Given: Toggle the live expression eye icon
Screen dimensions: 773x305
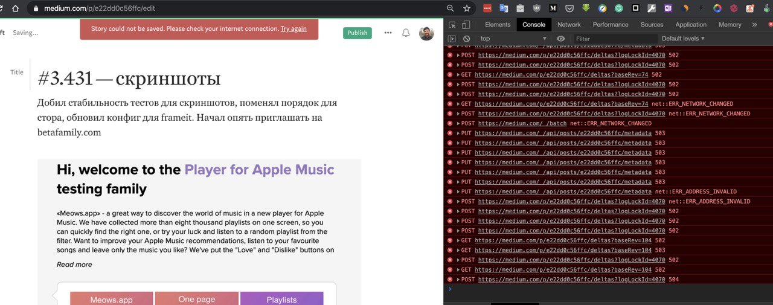Looking at the screenshot, I should 561,39.
